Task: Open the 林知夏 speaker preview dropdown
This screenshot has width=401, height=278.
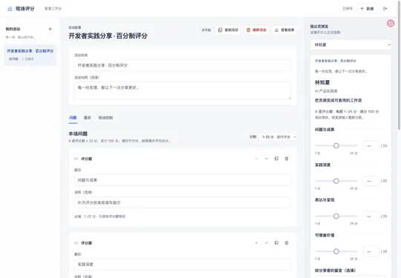Action: pyautogui.click(x=351, y=44)
